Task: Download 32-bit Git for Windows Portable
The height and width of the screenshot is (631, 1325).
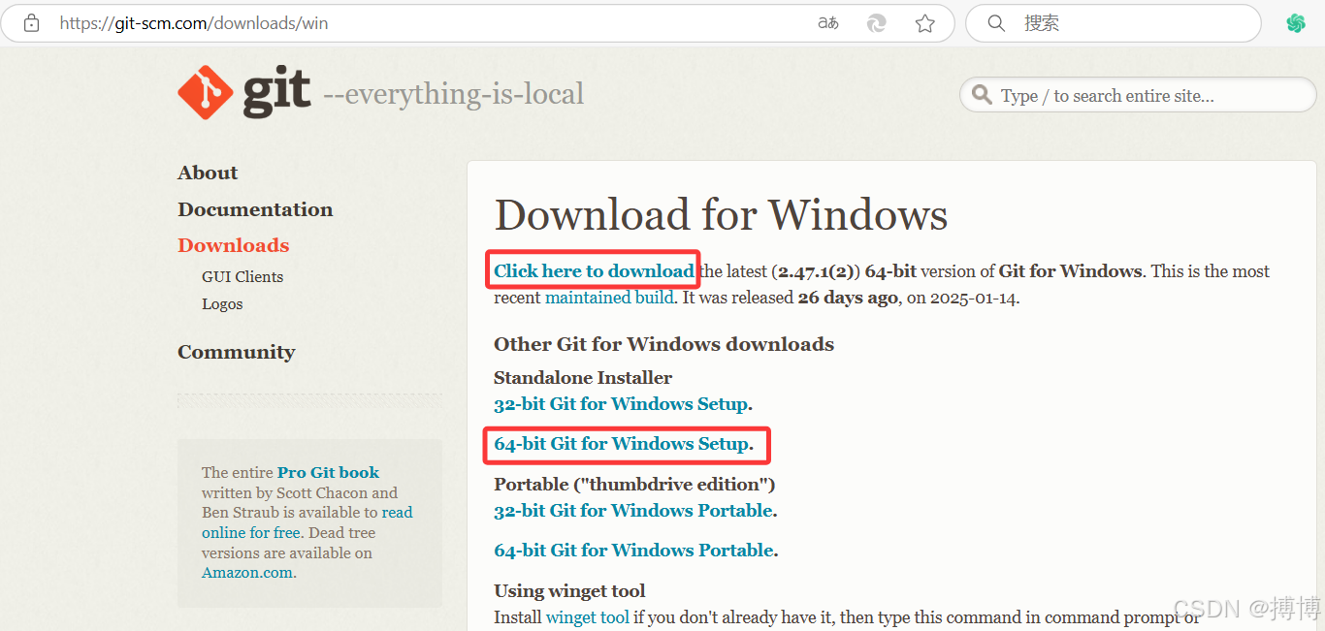Action: click(x=633, y=511)
